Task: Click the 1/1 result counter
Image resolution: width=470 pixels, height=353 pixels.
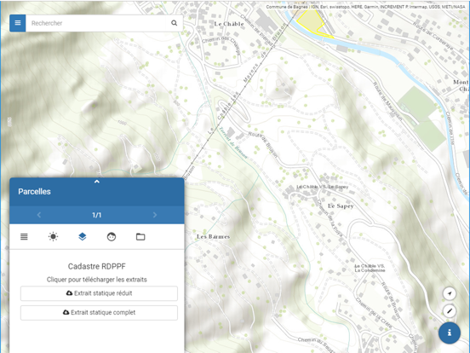Action: pos(96,215)
